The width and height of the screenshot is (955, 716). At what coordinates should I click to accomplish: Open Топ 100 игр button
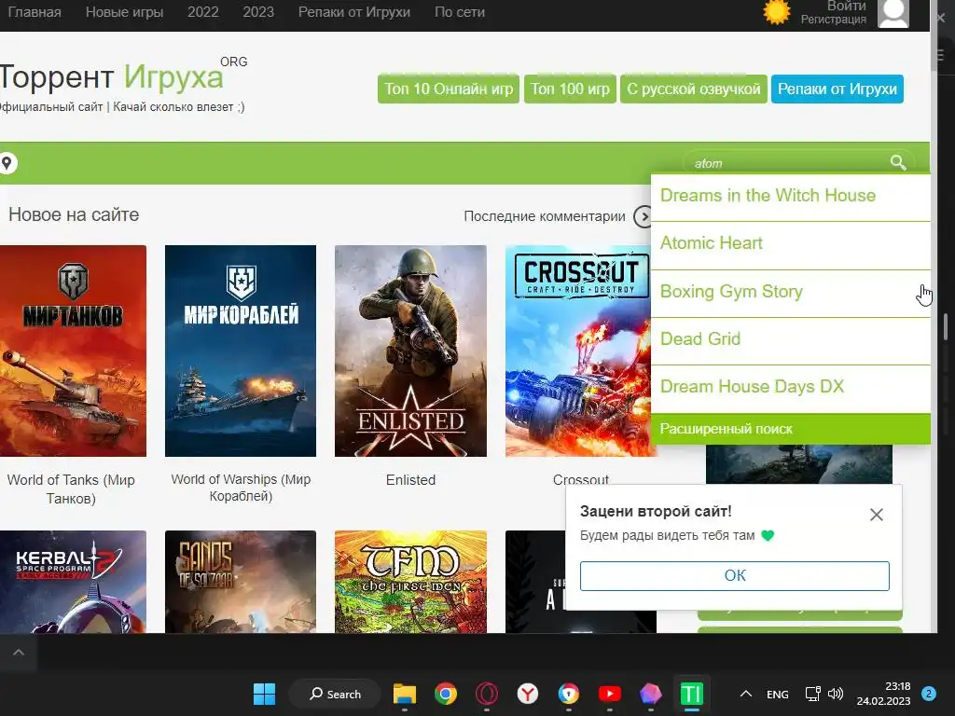tap(570, 89)
